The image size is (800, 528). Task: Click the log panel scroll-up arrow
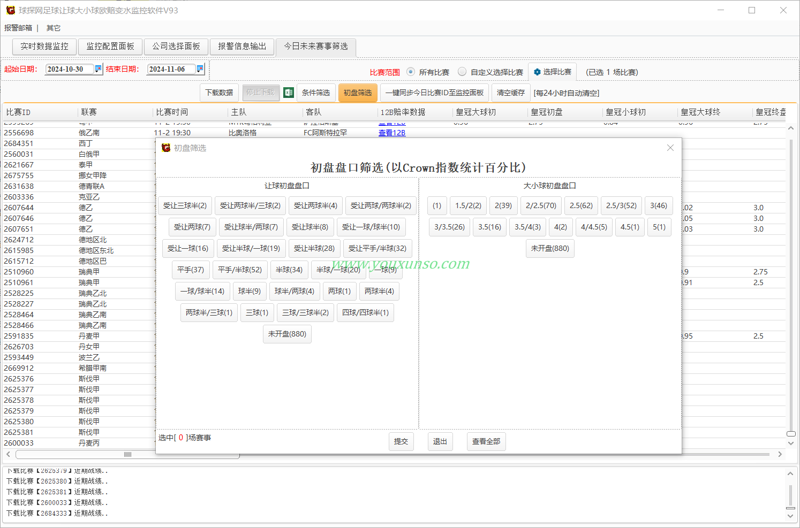click(x=790, y=473)
